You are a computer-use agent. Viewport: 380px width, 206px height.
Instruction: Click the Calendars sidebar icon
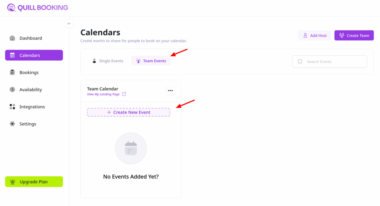pyautogui.click(x=12, y=55)
